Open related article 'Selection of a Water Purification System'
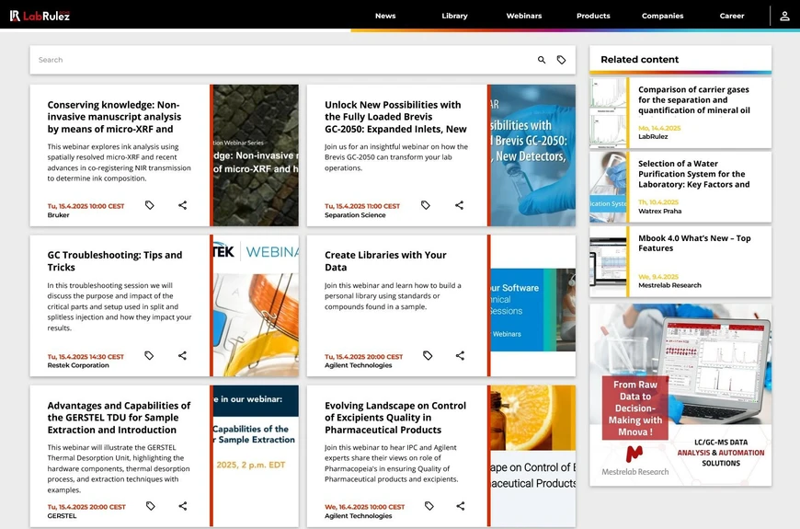This screenshot has height=529, width=800. point(694,174)
